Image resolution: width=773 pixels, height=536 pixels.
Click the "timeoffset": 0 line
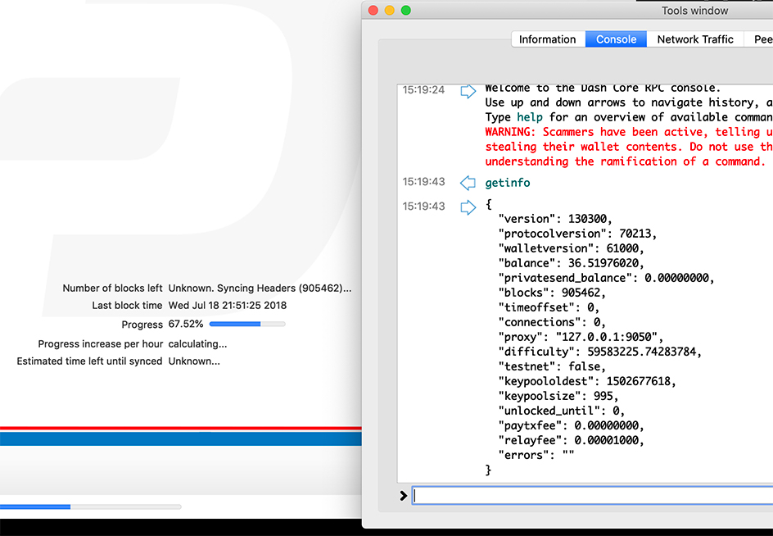[x=549, y=307]
